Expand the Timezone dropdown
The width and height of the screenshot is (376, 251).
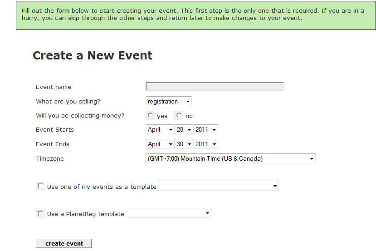(x=230, y=158)
